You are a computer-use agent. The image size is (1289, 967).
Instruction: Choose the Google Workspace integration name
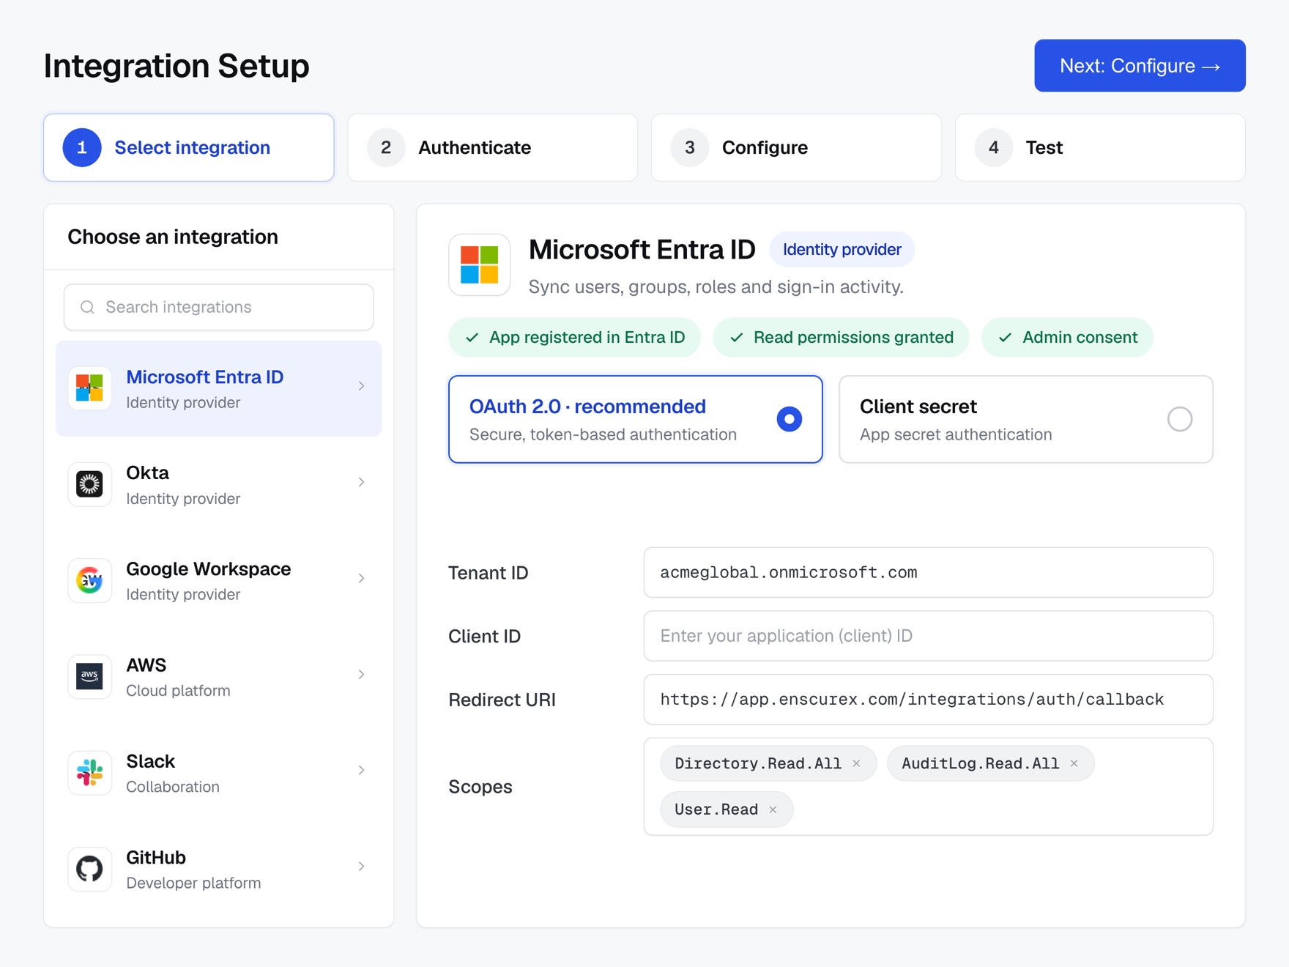(209, 569)
